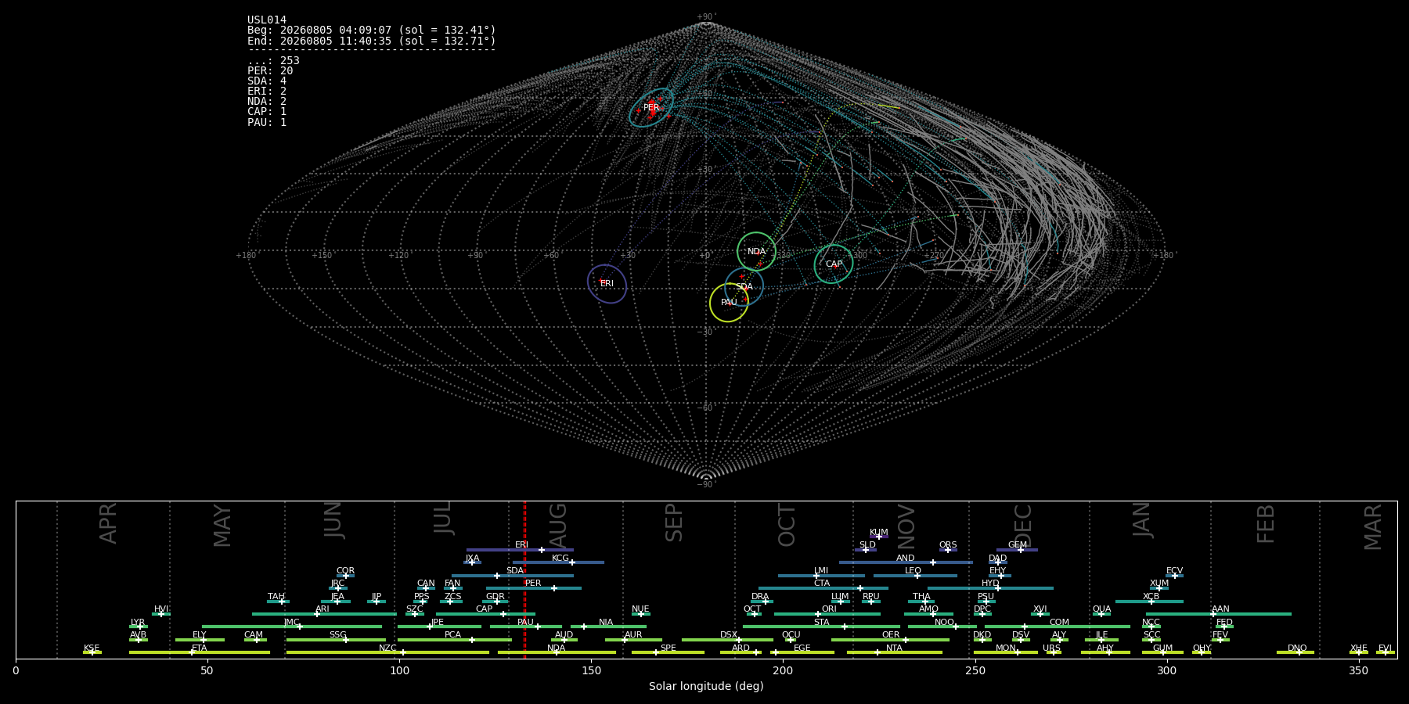Click the PER shower bar in timeline
This screenshot has width=1409, height=704.
[x=534, y=588]
